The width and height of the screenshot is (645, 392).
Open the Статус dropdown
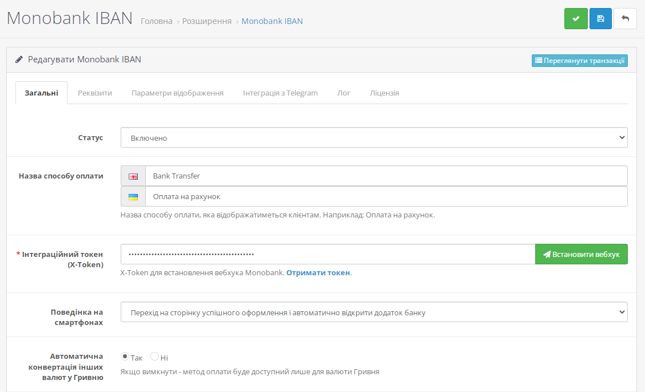coord(374,137)
